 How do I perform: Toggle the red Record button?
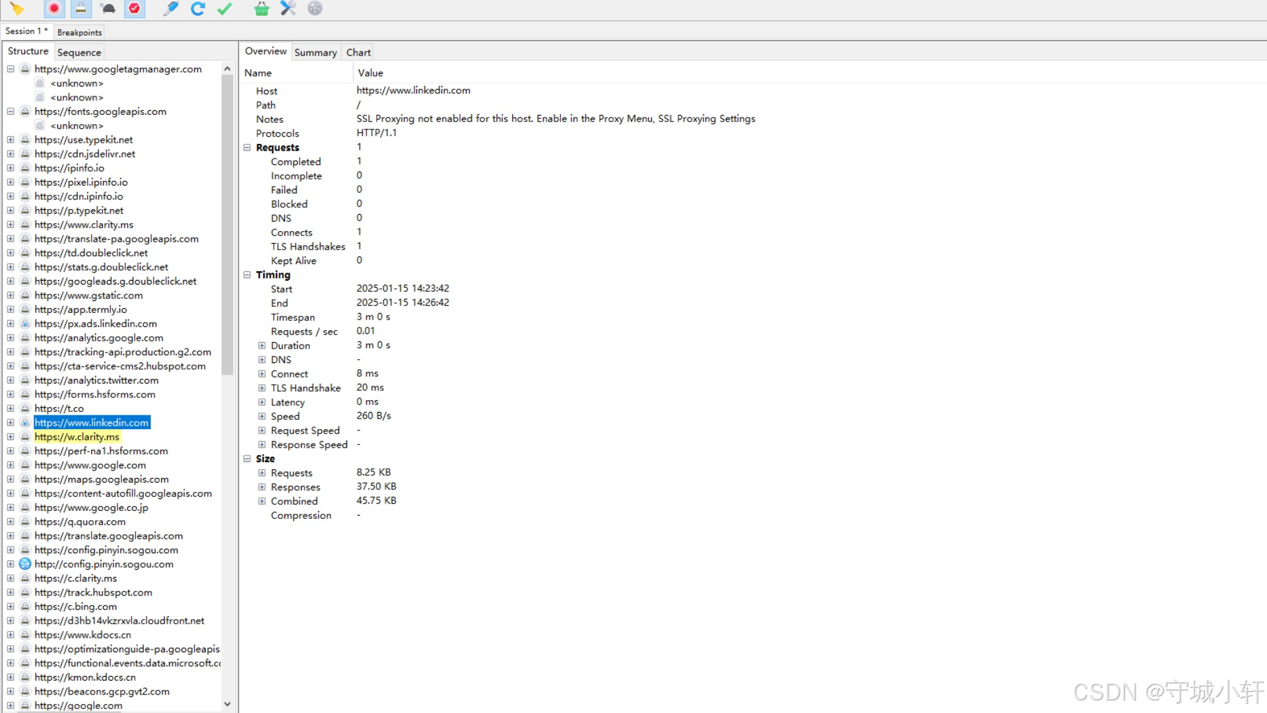tap(54, 9)
